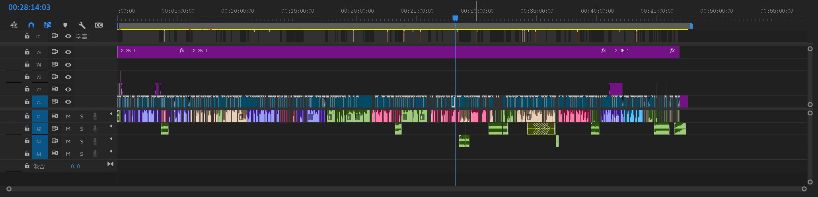Toggle visibility of the C1 subtitle track
This screenshot has width=818, height=197.
coord(68,36)
